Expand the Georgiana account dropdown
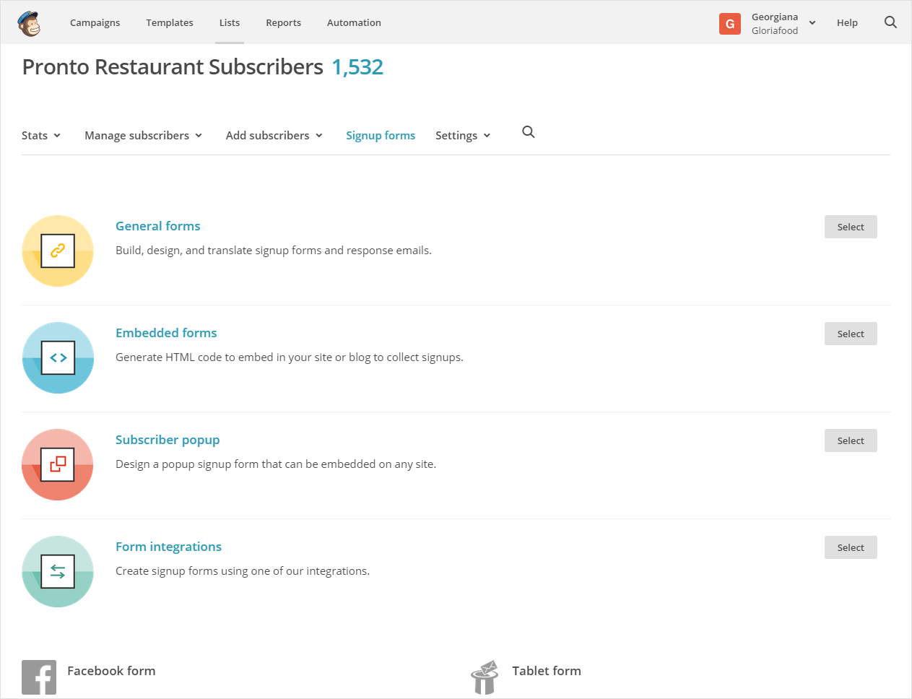This screenshot has height=699, width=912. pos(783,23)
